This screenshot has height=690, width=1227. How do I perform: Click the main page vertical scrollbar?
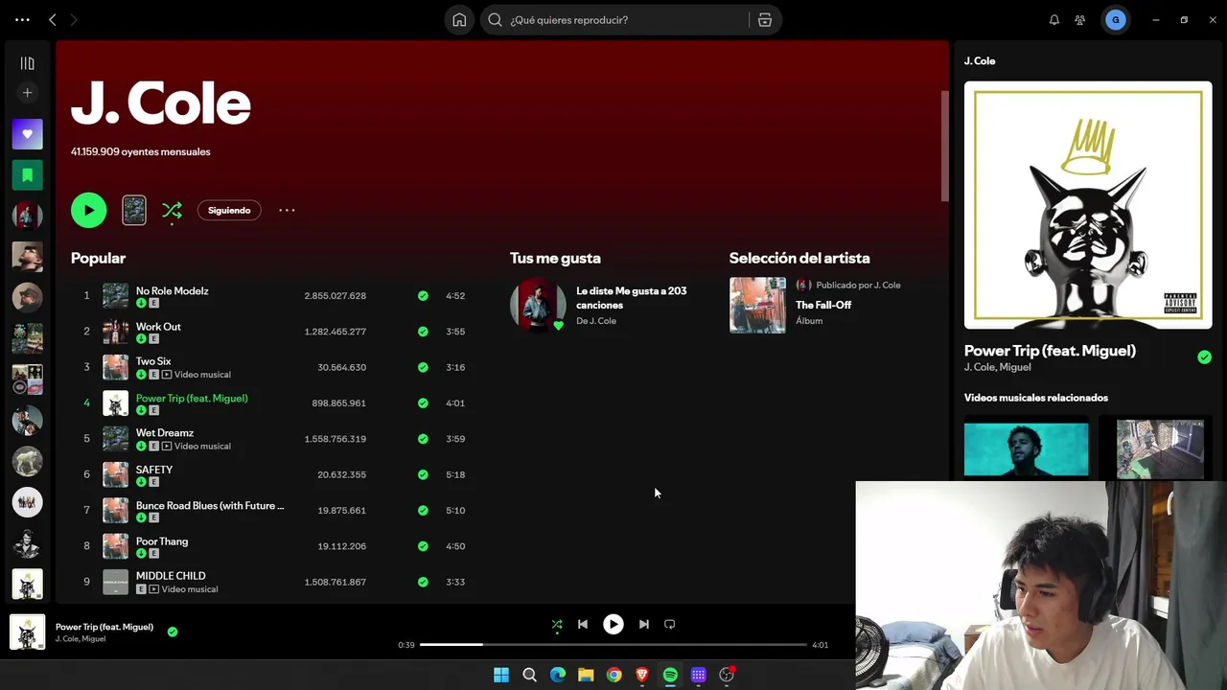pyautogui.click(x=944, y=146)
